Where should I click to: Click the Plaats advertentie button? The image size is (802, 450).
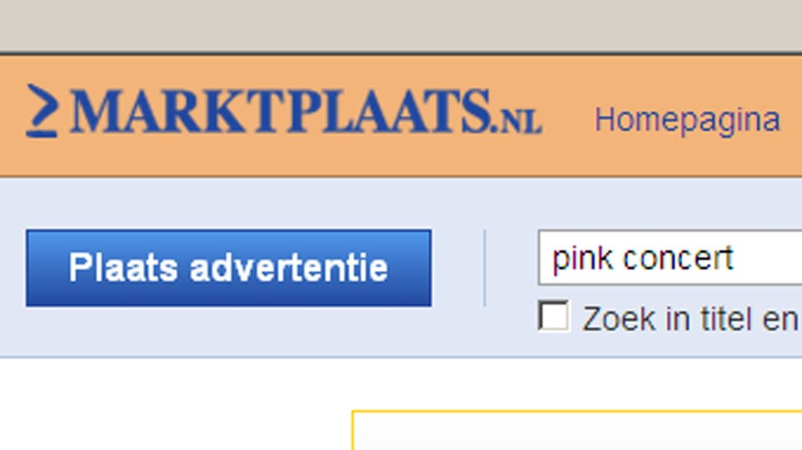[229, 268]
